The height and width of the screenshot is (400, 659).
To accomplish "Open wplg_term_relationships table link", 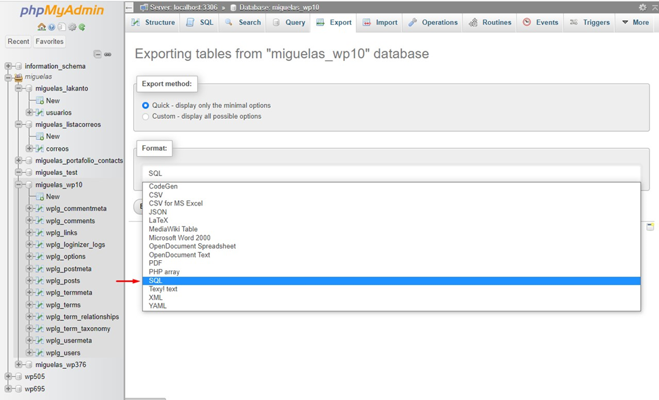I will 82,317.
